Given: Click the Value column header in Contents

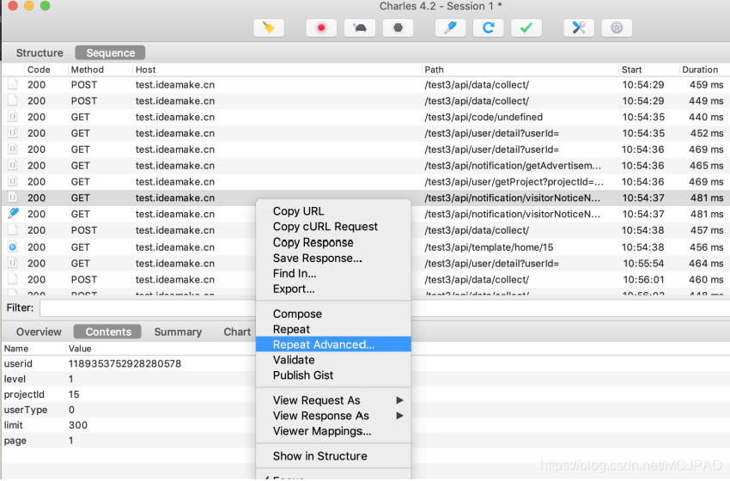Looking at the screenshot, I should click(80, 349).
